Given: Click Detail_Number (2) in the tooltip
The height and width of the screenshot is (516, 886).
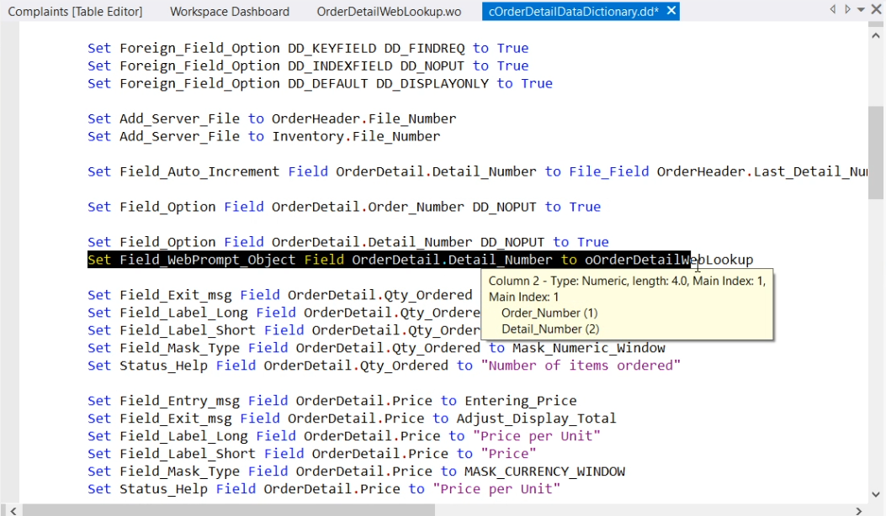Looking at the screenshot, I should [x=549, y=329].
